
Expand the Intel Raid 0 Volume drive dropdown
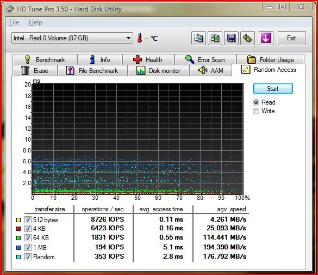pyautogui.click(x=72, y=38)
